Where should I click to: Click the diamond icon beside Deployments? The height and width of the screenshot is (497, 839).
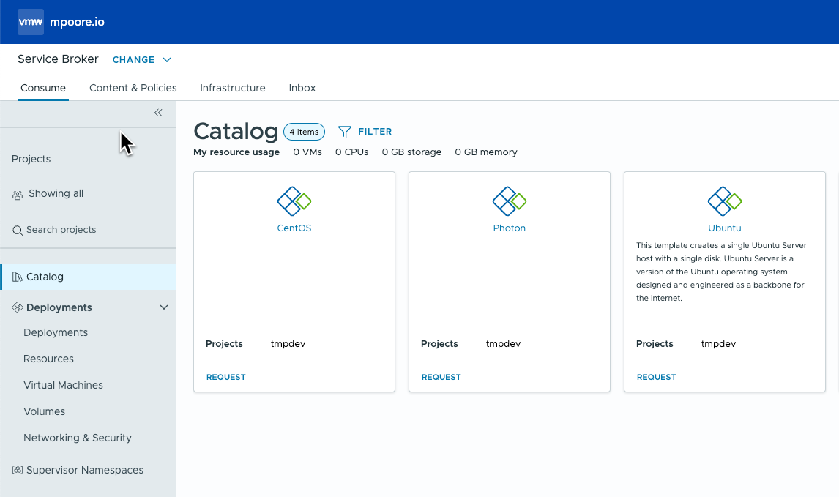(x=16, y=307)
